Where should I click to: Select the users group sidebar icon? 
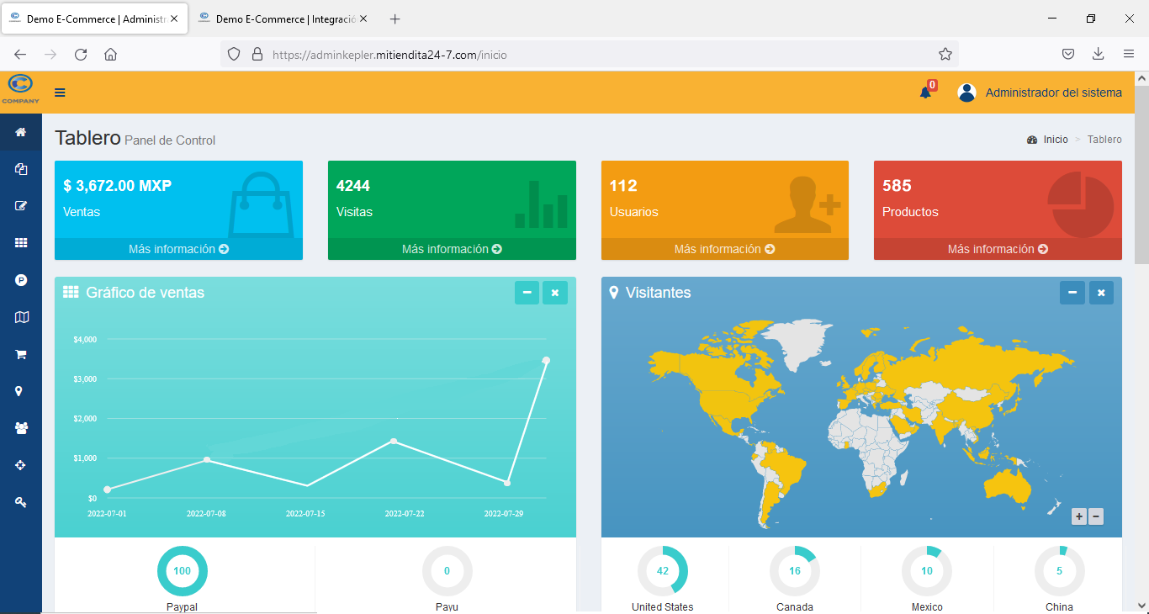point(21,428)
